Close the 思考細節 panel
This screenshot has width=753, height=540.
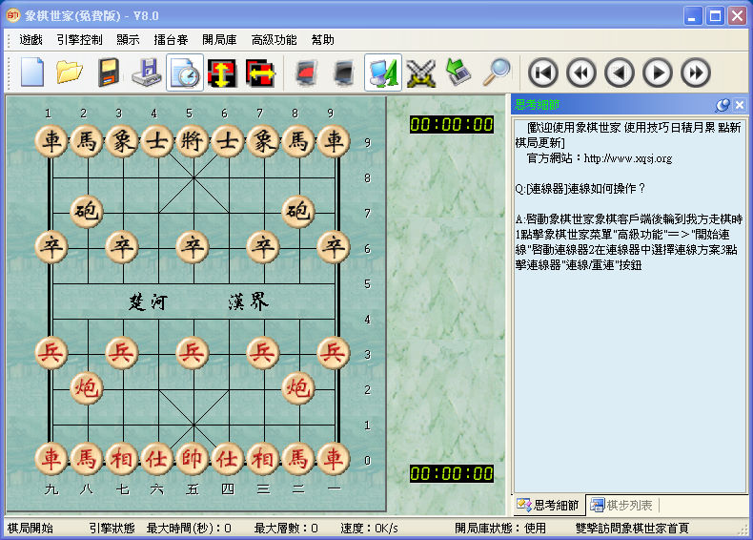[x=739, y=105]
